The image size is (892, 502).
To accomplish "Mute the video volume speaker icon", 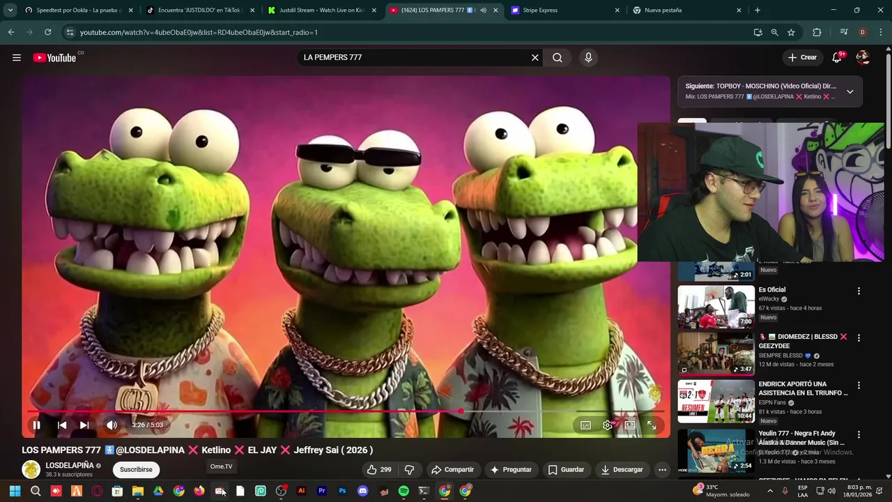I will tap(111, 425).
